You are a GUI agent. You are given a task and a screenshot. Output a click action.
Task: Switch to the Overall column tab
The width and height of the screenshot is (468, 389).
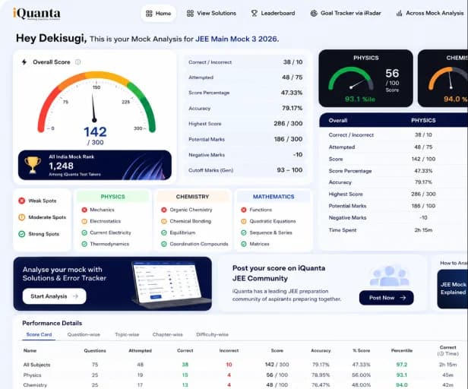[x=338, y=120]
